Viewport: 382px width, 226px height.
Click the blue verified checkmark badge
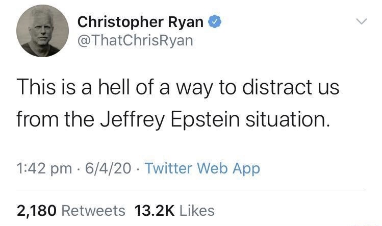(x=214, y=22)
